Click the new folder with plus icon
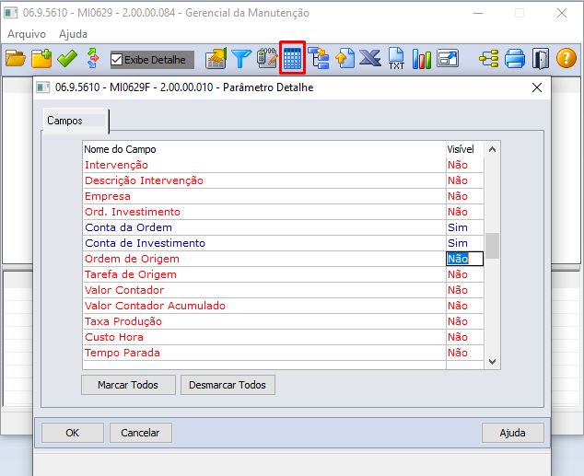Viewport: 584px width, 476px height. pyautogui.click(x=41, y=59)
